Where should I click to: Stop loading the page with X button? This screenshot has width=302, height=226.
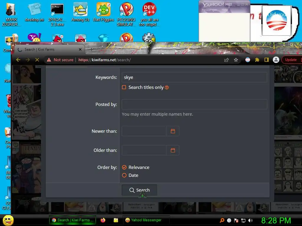tap(37, 60)
